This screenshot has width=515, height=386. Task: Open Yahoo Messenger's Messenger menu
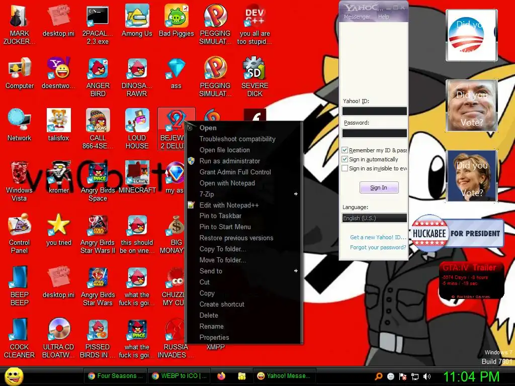357,17
